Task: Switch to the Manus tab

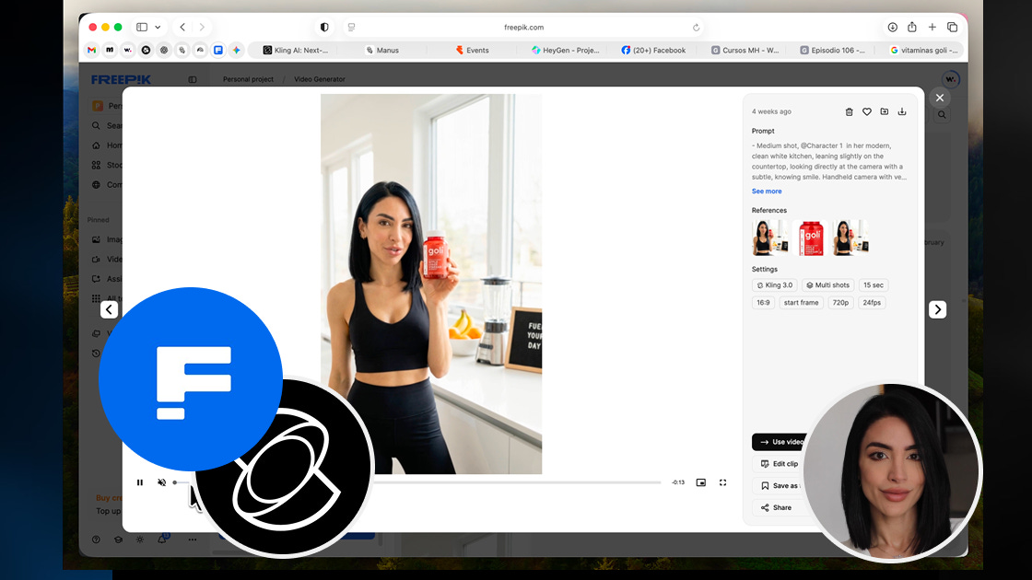Action: pyautogui.click(x=382, y=50)
